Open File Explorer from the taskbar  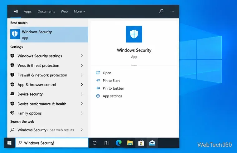(130, 143)
